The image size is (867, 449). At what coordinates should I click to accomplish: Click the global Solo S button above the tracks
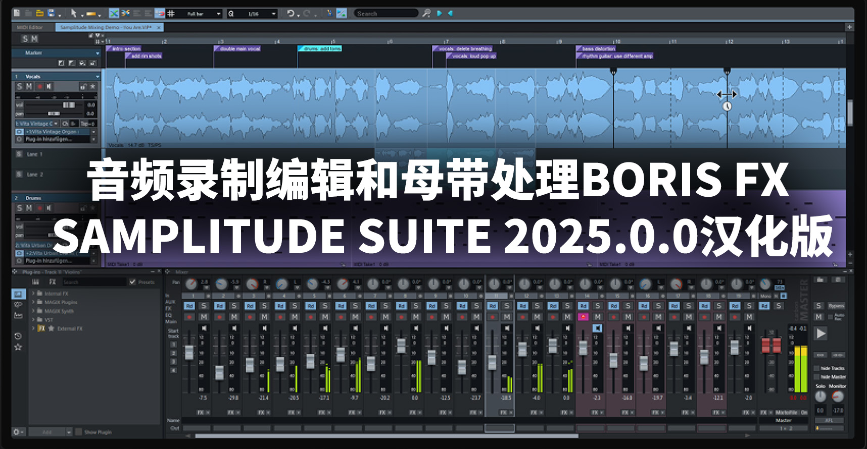[x=25, y=39]
